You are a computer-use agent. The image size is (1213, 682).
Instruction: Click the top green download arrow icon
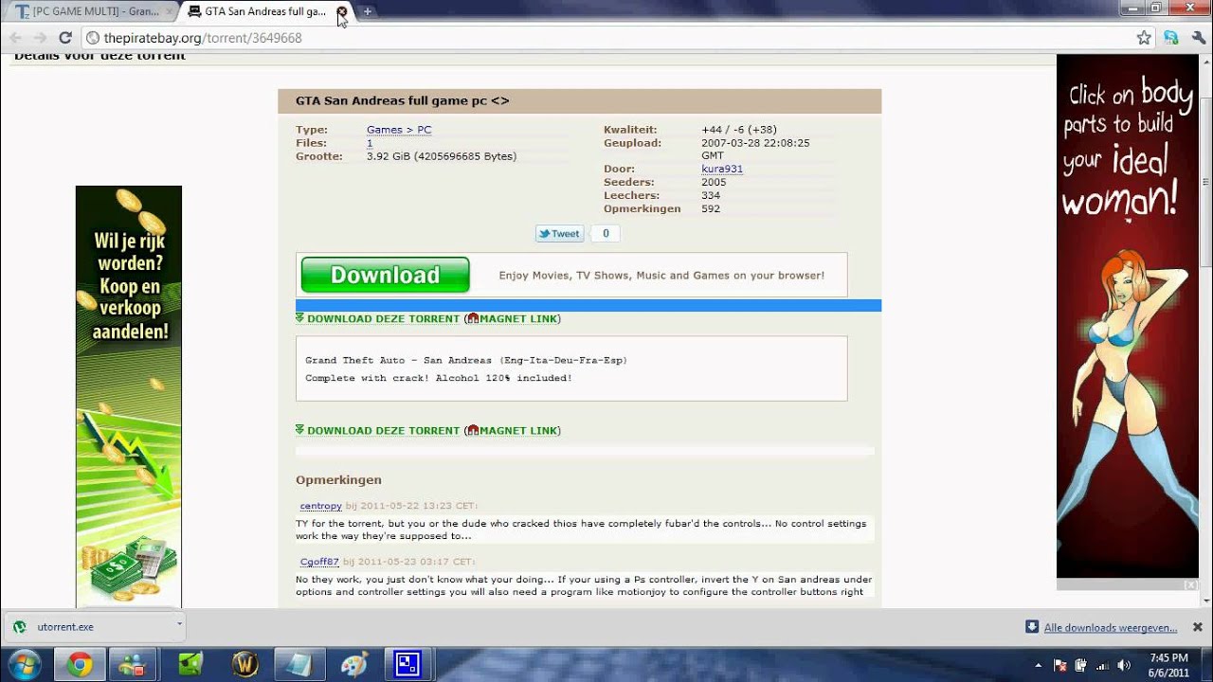click(300, 318)
